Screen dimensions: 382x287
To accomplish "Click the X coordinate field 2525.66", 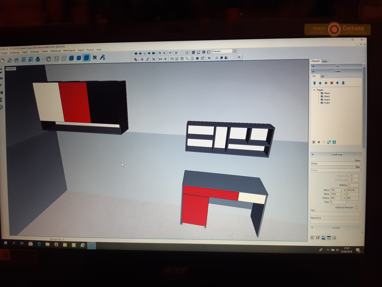I will [x=353, y=190].
